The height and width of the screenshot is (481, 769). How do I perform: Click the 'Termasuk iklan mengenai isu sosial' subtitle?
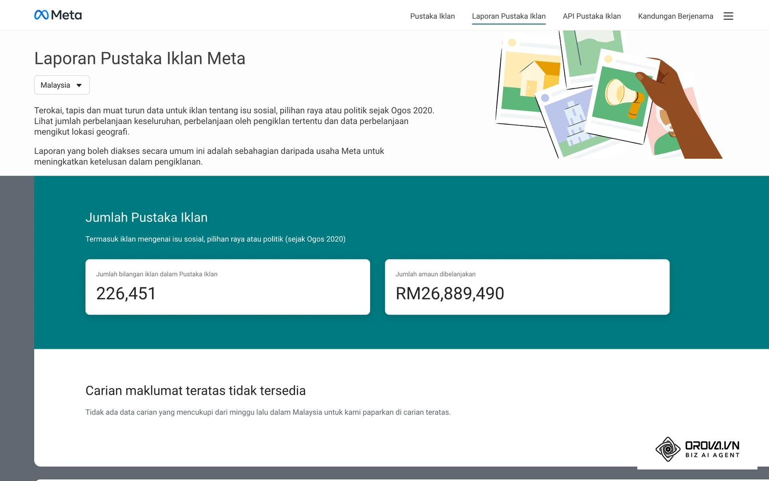[215, 239]
